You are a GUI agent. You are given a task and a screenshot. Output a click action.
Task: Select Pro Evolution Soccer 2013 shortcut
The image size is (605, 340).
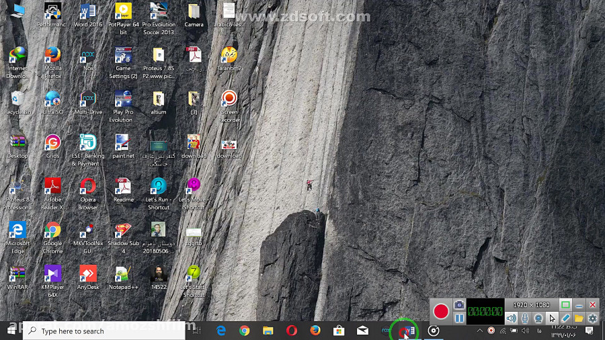tap(159, 19)
